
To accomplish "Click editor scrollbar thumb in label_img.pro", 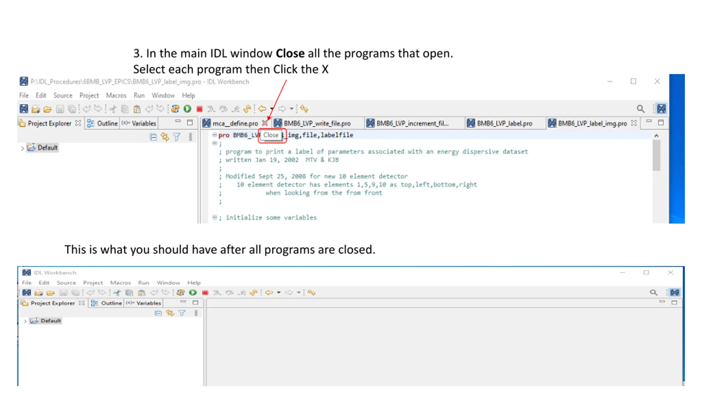I will 656,155.
